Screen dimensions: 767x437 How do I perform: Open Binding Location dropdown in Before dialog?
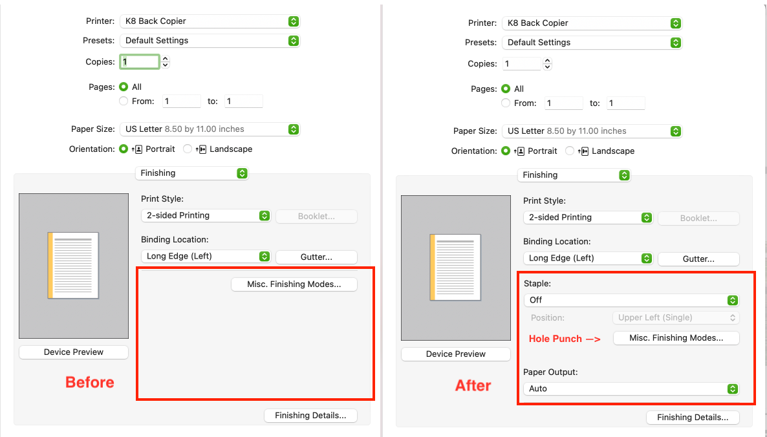pos(206,256)
